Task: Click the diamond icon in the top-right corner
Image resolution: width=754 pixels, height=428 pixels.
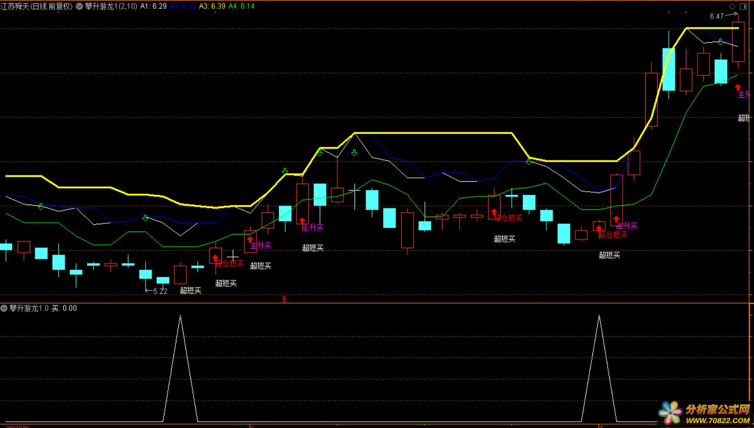Action: pyautogui.click(x=732, y=6)
